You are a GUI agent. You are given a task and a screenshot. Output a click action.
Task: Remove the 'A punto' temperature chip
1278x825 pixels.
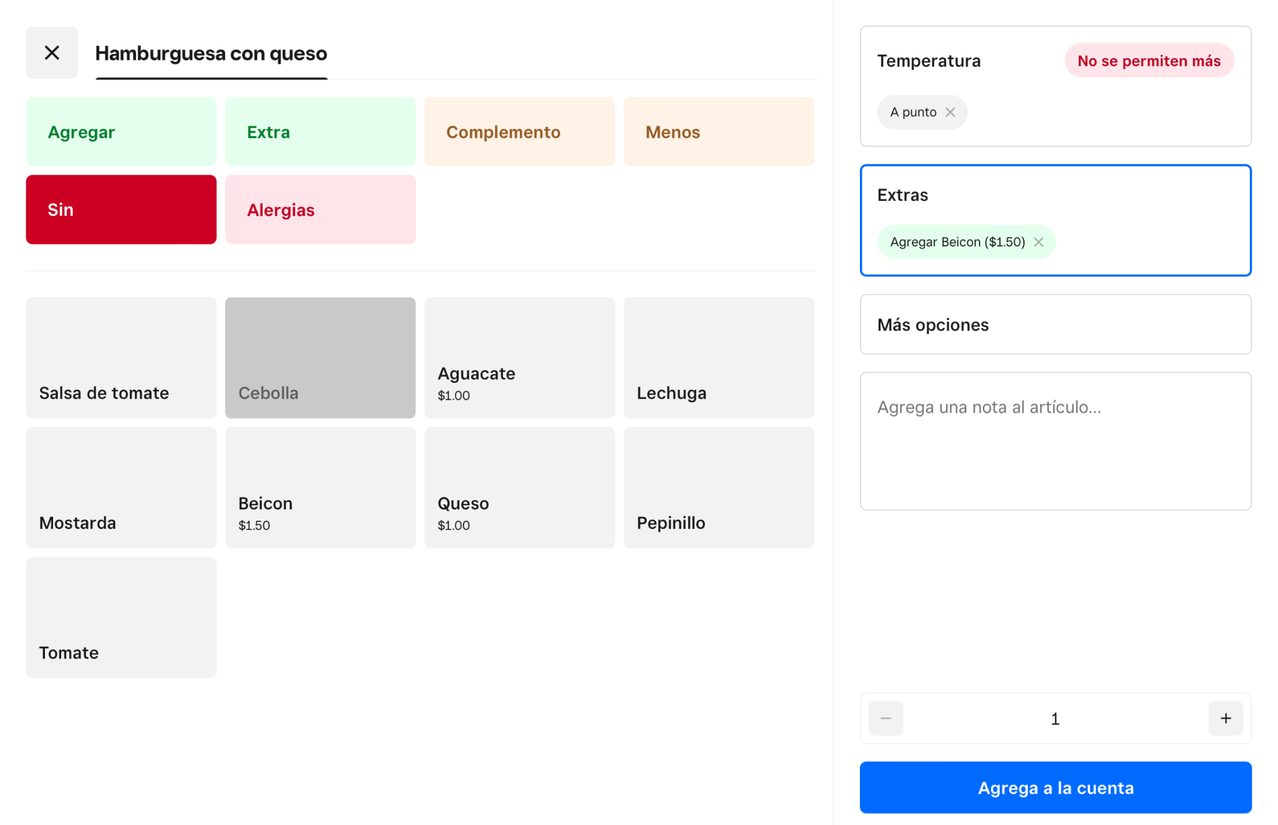point(950,112)
